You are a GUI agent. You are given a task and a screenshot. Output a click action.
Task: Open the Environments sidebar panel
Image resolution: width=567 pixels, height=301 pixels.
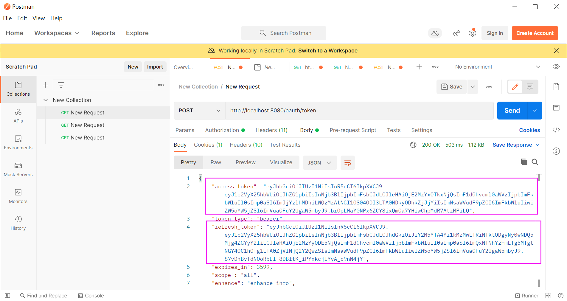18,143
